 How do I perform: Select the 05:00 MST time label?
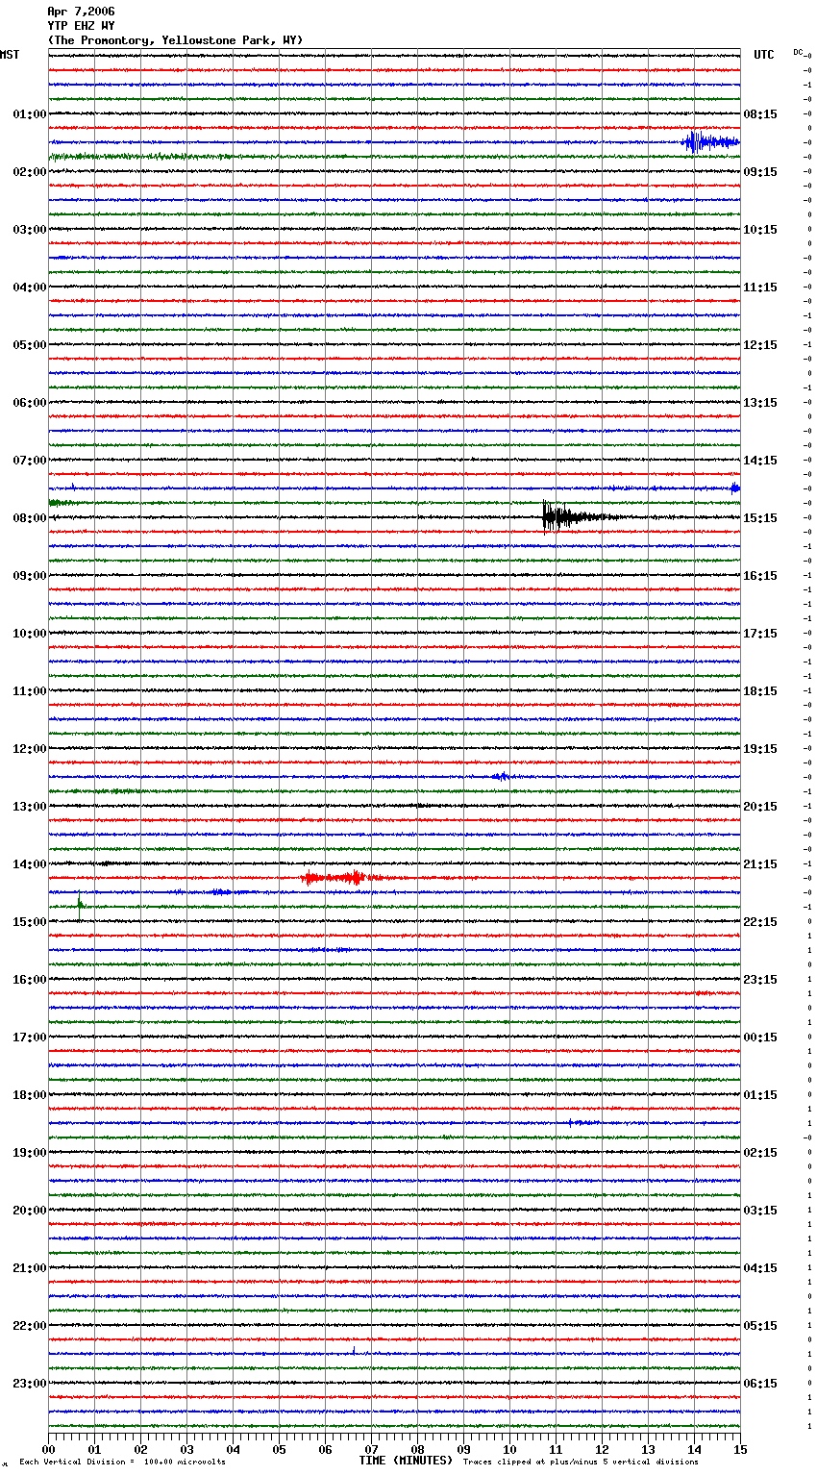click(30, 345)
